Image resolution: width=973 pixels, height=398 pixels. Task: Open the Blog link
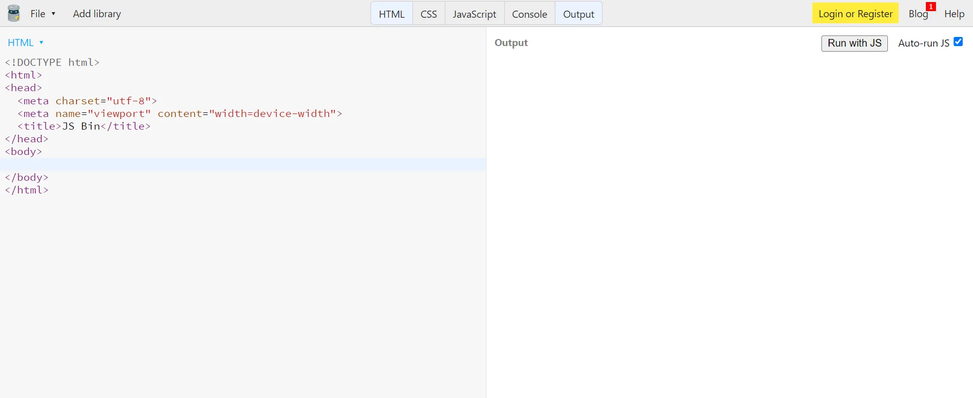coord(918,14)
